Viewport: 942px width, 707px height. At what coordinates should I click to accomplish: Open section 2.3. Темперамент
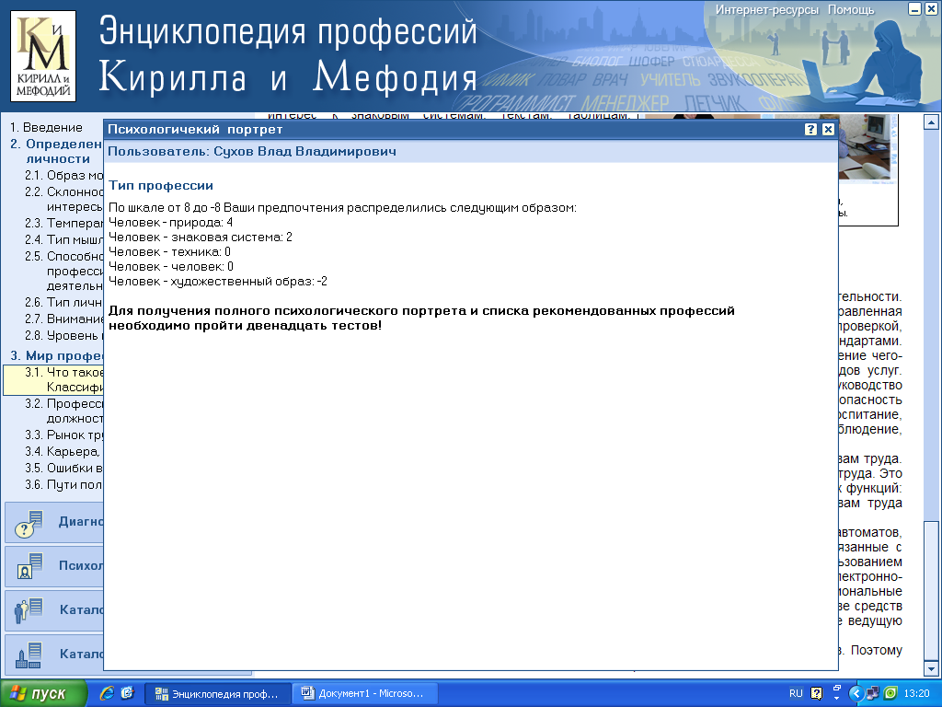(x=63, y=223)
